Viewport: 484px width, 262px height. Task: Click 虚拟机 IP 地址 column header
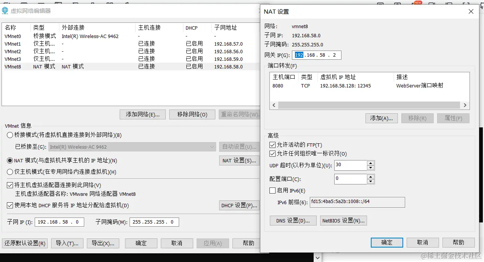tap(356, 77)
